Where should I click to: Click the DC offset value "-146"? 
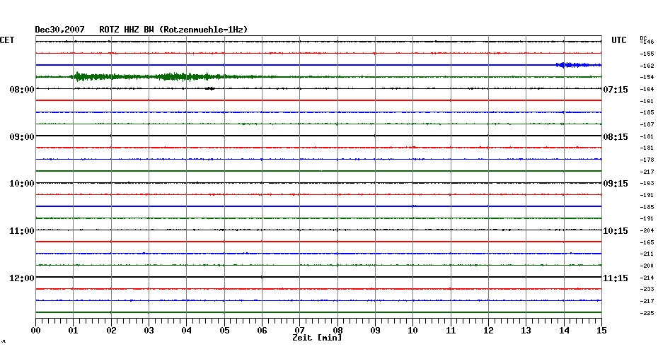pyautogui.click(x=647, y=42)
